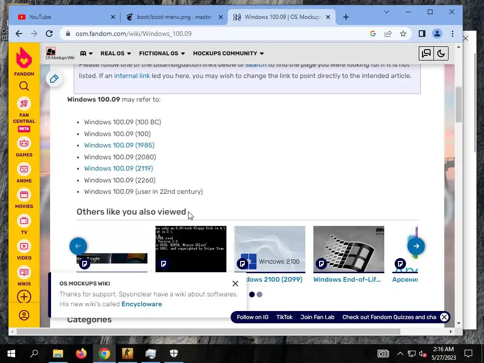This screenshot has width=484, height=363.
Task: Launch Firefox from taskbar
Action: 81,354
